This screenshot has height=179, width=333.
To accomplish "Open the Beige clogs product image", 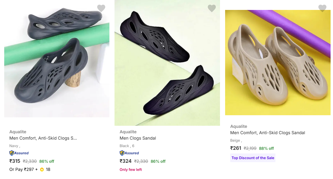I will tap(278, 63).
